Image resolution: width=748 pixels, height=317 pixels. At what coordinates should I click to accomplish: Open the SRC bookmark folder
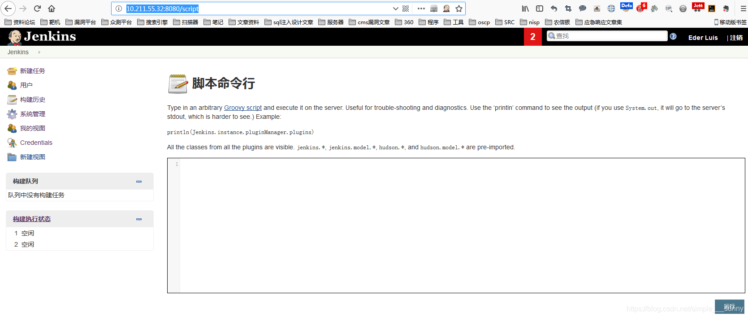coord(505,22)
